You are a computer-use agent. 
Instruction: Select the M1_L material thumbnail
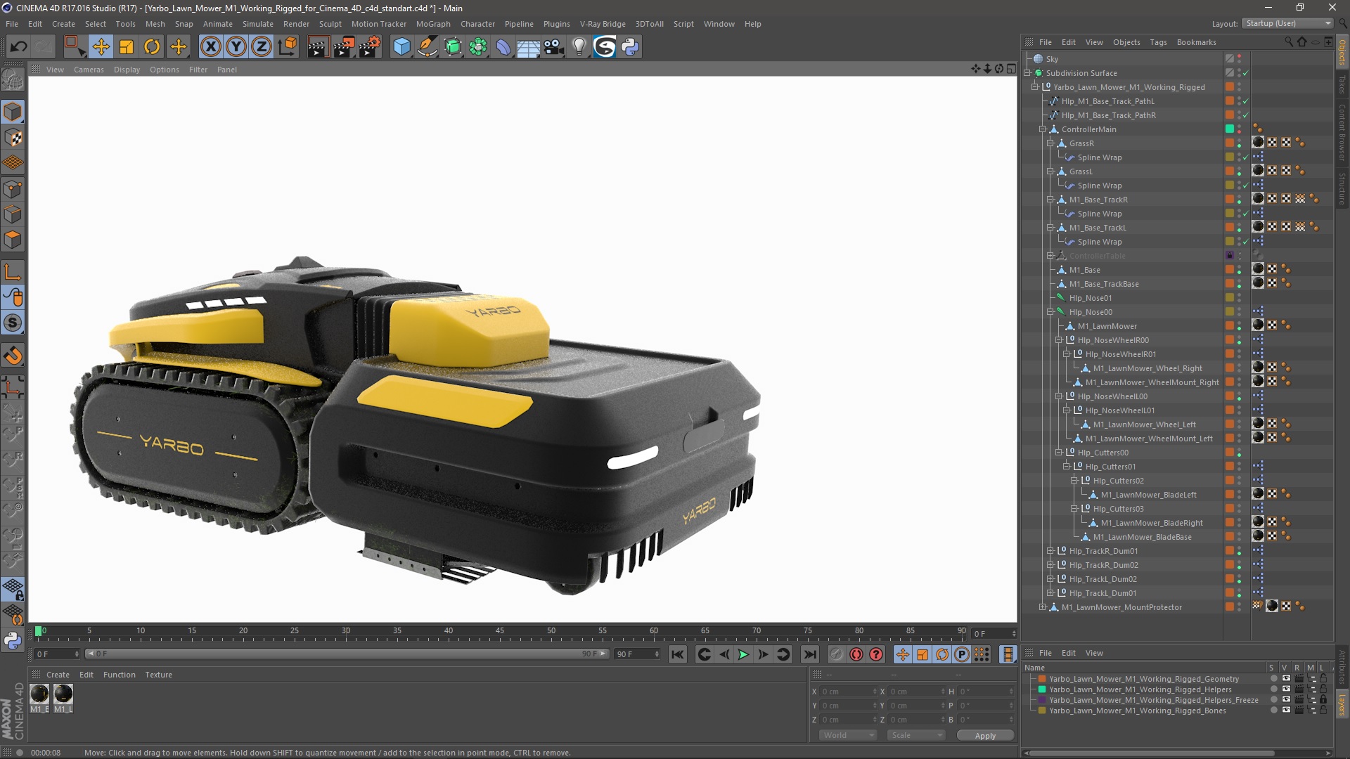coord(63,699)
